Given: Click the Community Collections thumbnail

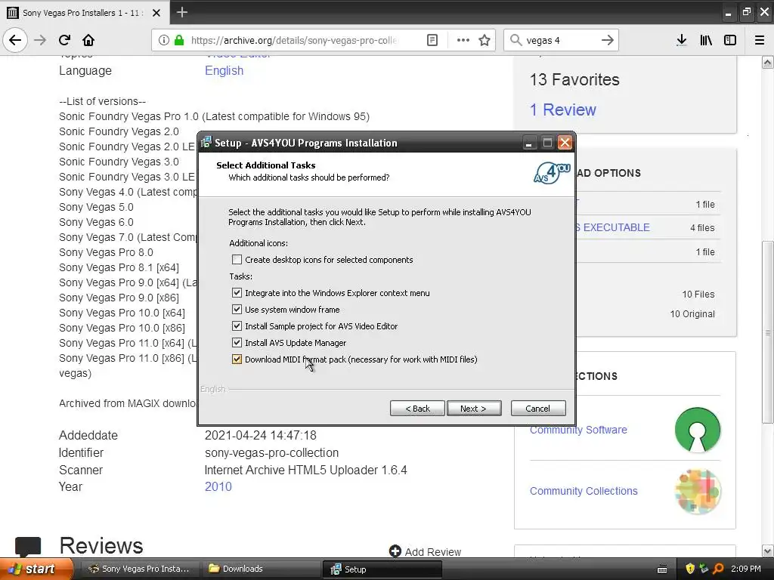Looking at the screenshot, I should point(698,491).
